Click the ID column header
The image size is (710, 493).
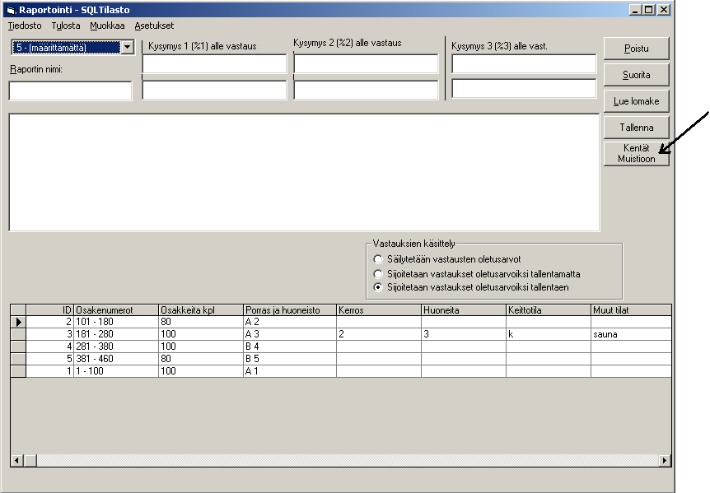[49, 310]
